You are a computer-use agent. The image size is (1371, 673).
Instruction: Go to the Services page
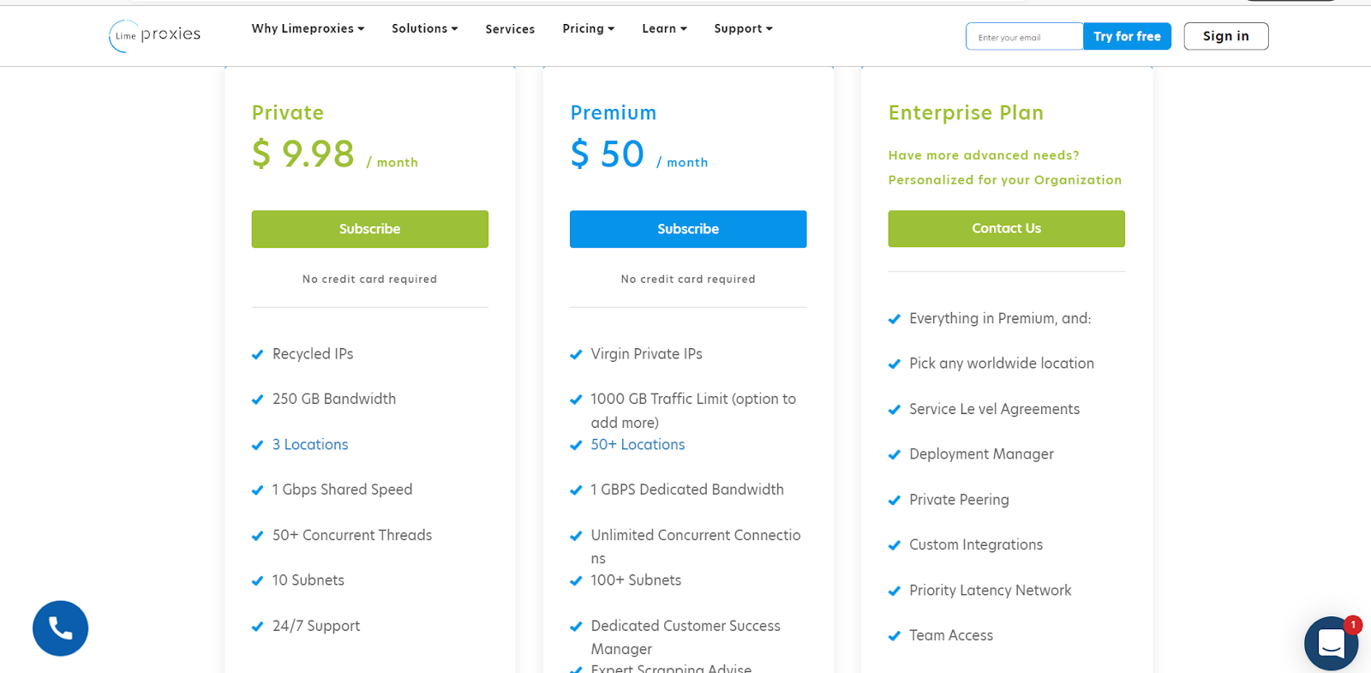510,29
